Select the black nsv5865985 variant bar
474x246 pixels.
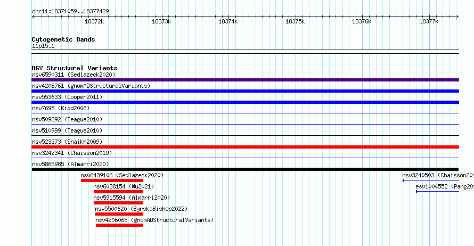point(245,169)
